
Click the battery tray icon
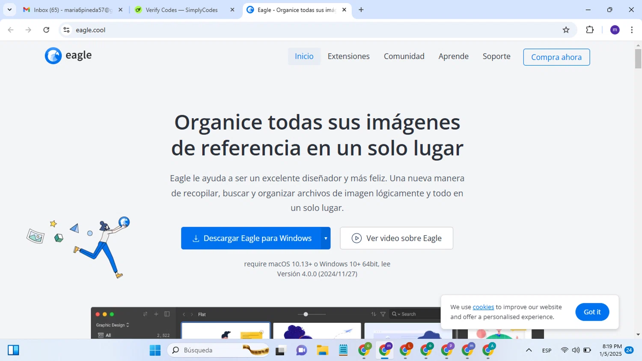[587, 350]
